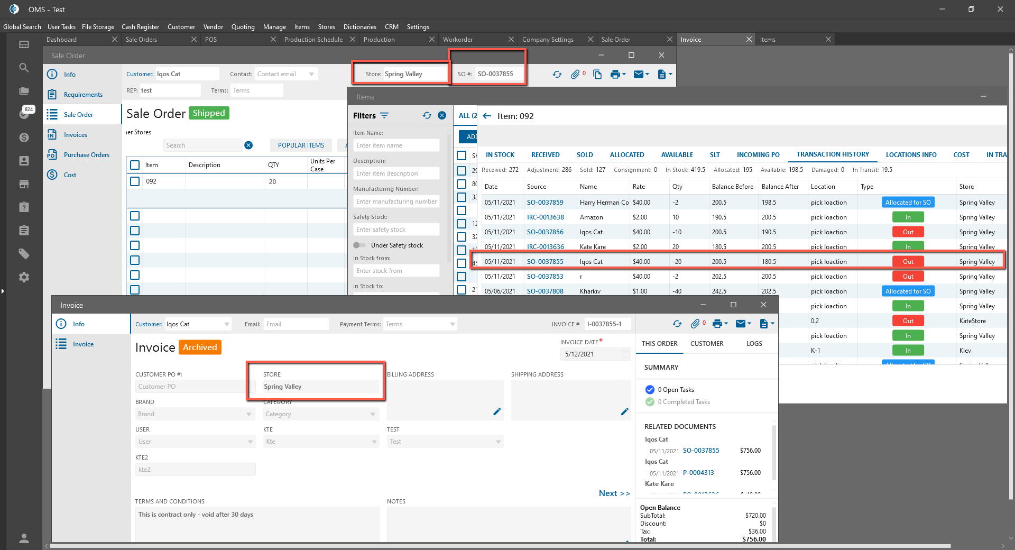The width and height of the screenshot is (1015, 550).
Task: Select all items via header checkbox
Action: [135, 165]
